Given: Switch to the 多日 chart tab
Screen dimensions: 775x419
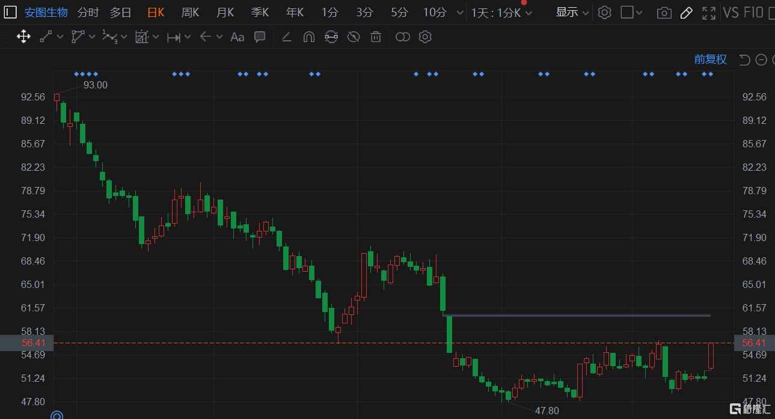Looking at the screenshot, I should [x=120, y=12].
